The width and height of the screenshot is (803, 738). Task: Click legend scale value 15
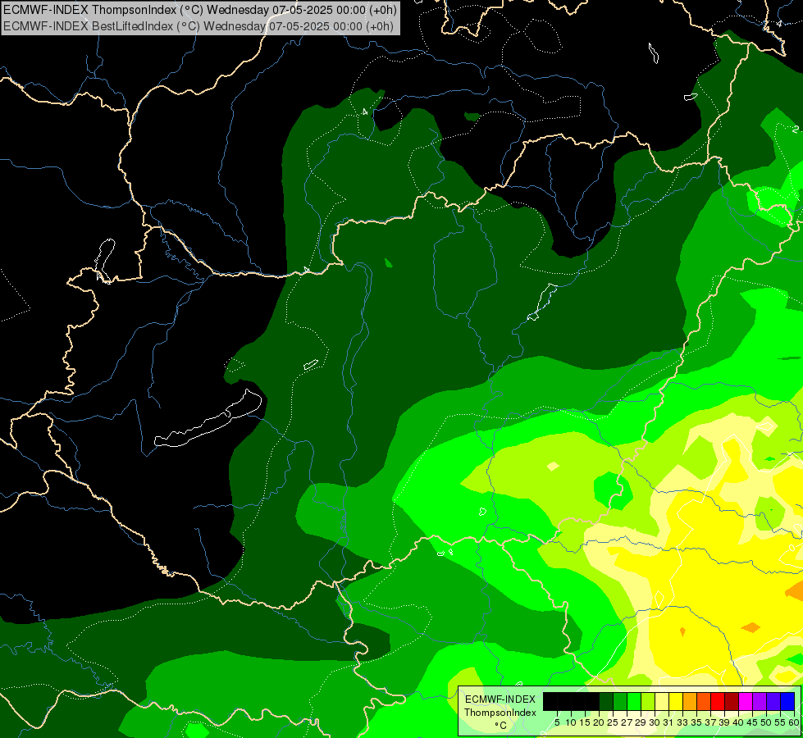(x=585, y=722)
